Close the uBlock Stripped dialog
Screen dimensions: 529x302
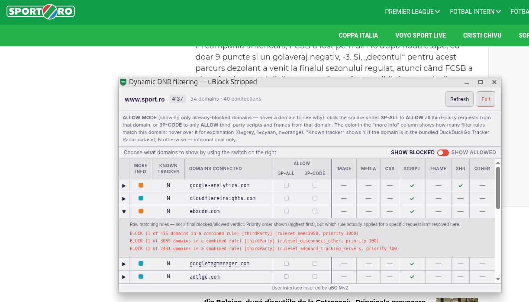(x=494, y=82)
